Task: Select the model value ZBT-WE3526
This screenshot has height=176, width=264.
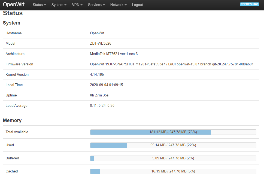Action: pyautogui.click(x=101, y=43)
